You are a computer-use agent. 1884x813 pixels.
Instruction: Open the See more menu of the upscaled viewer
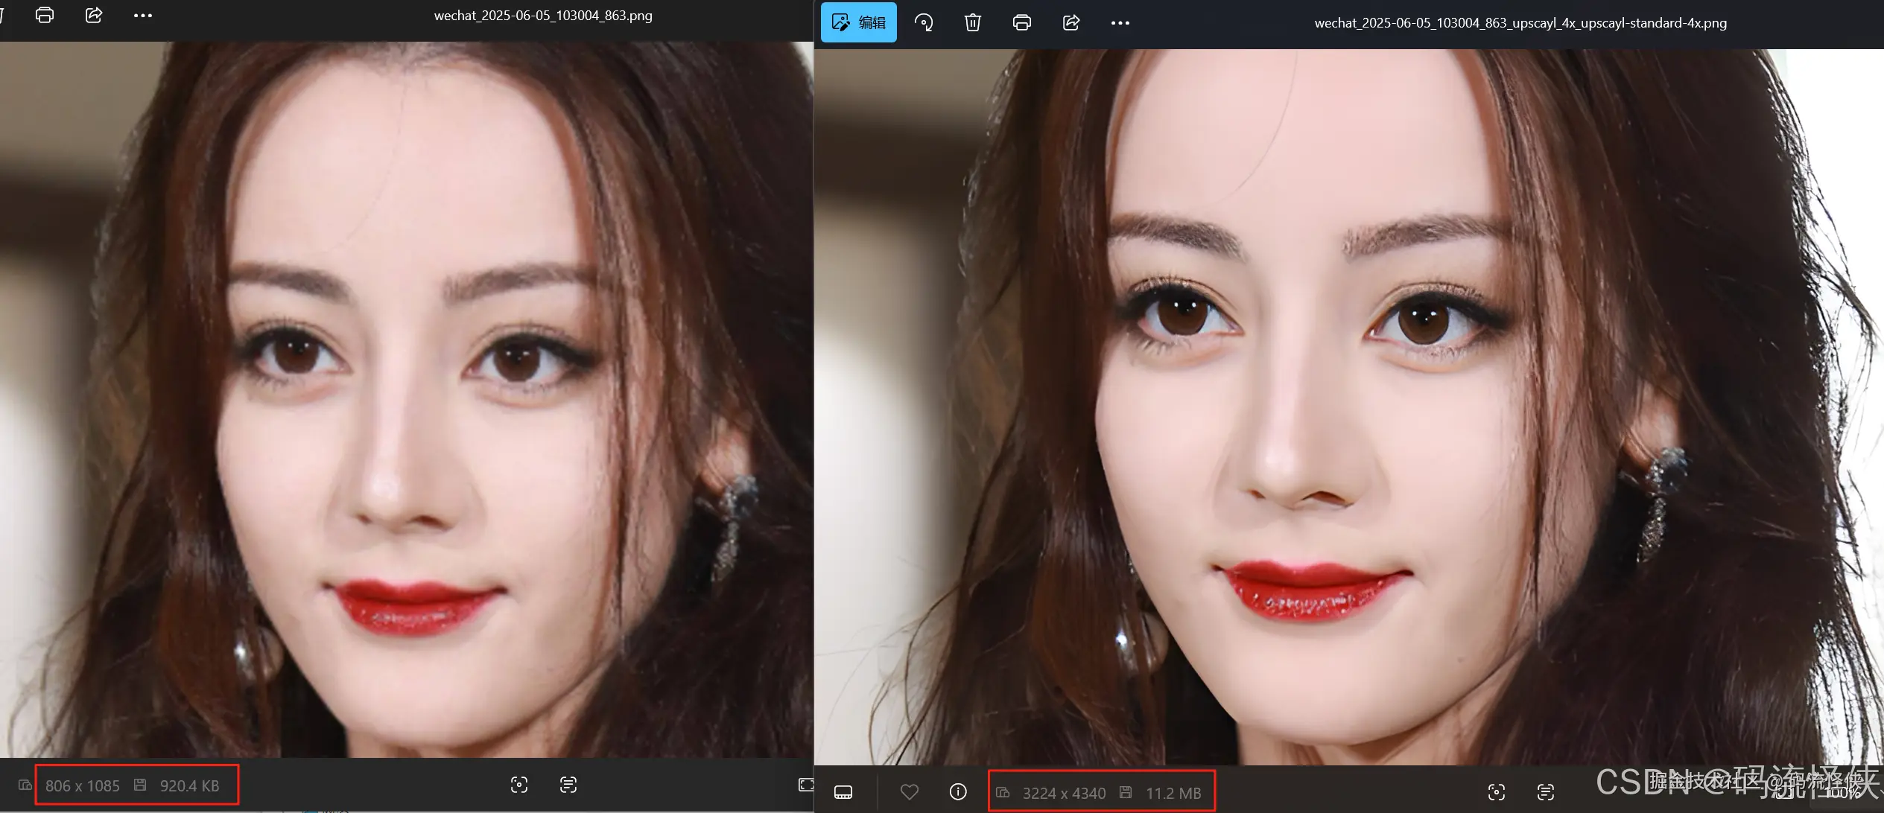pos(1120,22)
